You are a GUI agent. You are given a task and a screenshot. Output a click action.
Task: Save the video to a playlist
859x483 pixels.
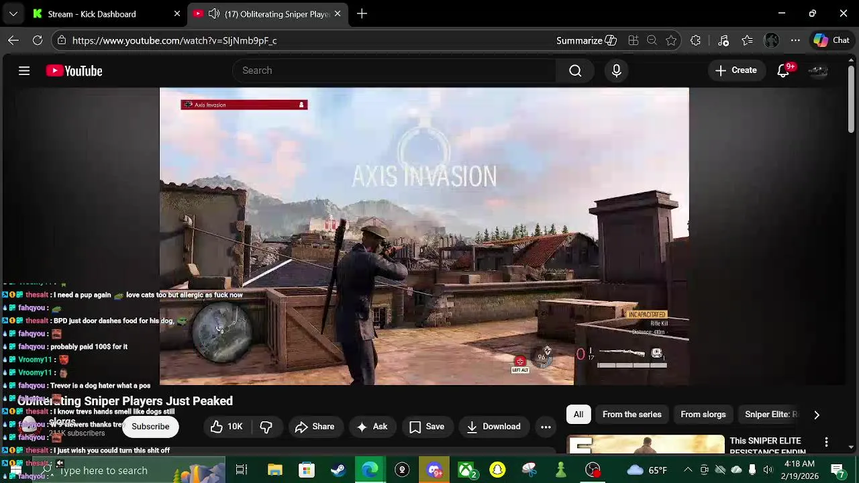pos(426,427)
